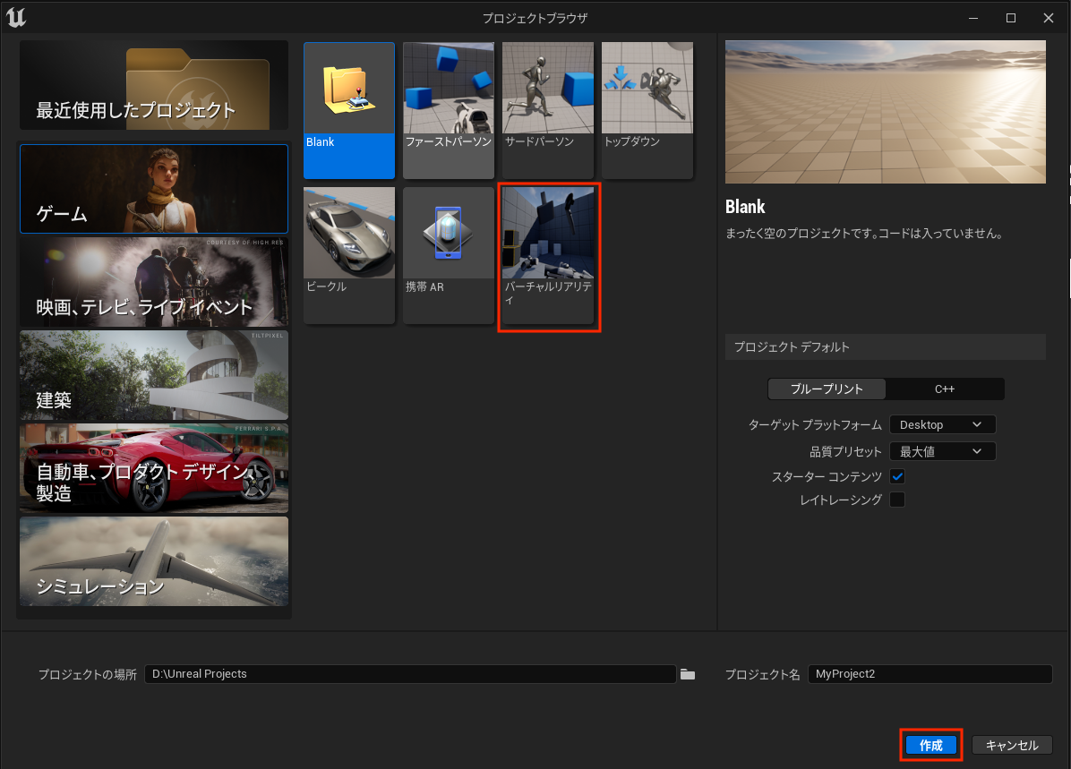
Task: Click the プロジェクトの場所 path field
Action: 410,674
